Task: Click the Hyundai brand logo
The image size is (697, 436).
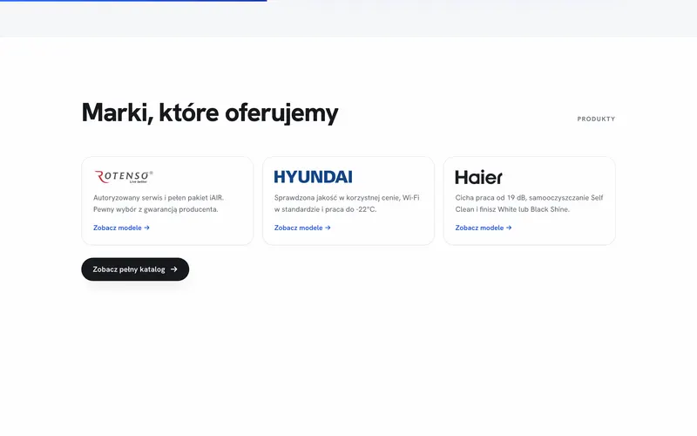Action: 313,177
